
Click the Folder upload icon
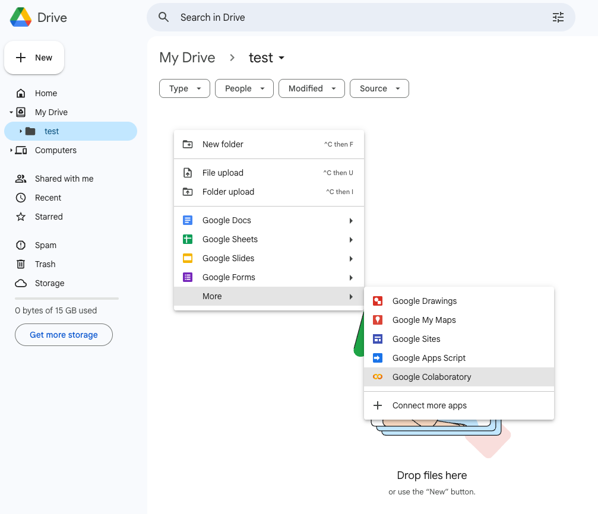(x=188, y=192)
